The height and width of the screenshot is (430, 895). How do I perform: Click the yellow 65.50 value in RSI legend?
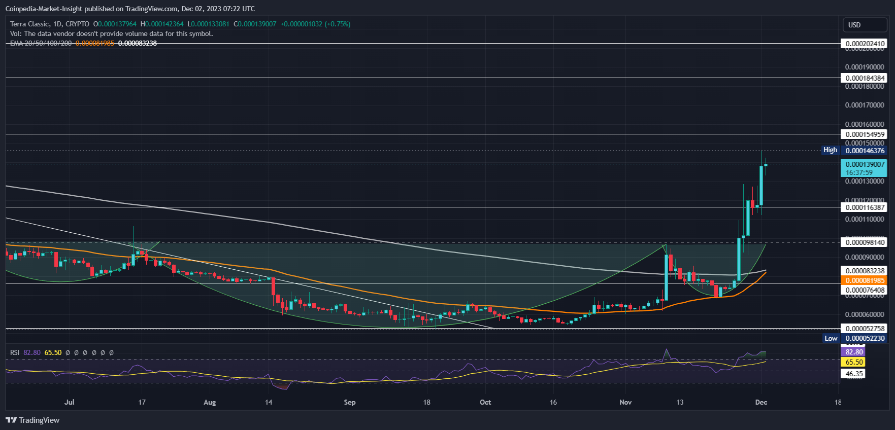coord(53,352)
